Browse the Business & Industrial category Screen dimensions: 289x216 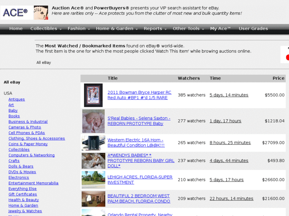(28, 122)
